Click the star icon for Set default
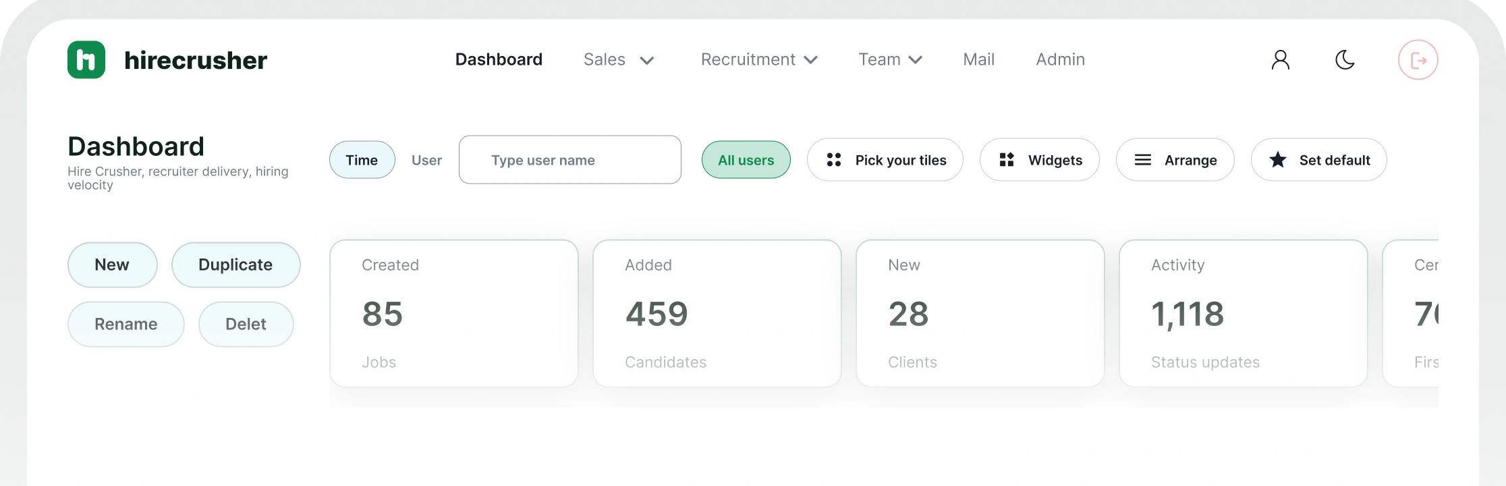 coord(1277,160)
